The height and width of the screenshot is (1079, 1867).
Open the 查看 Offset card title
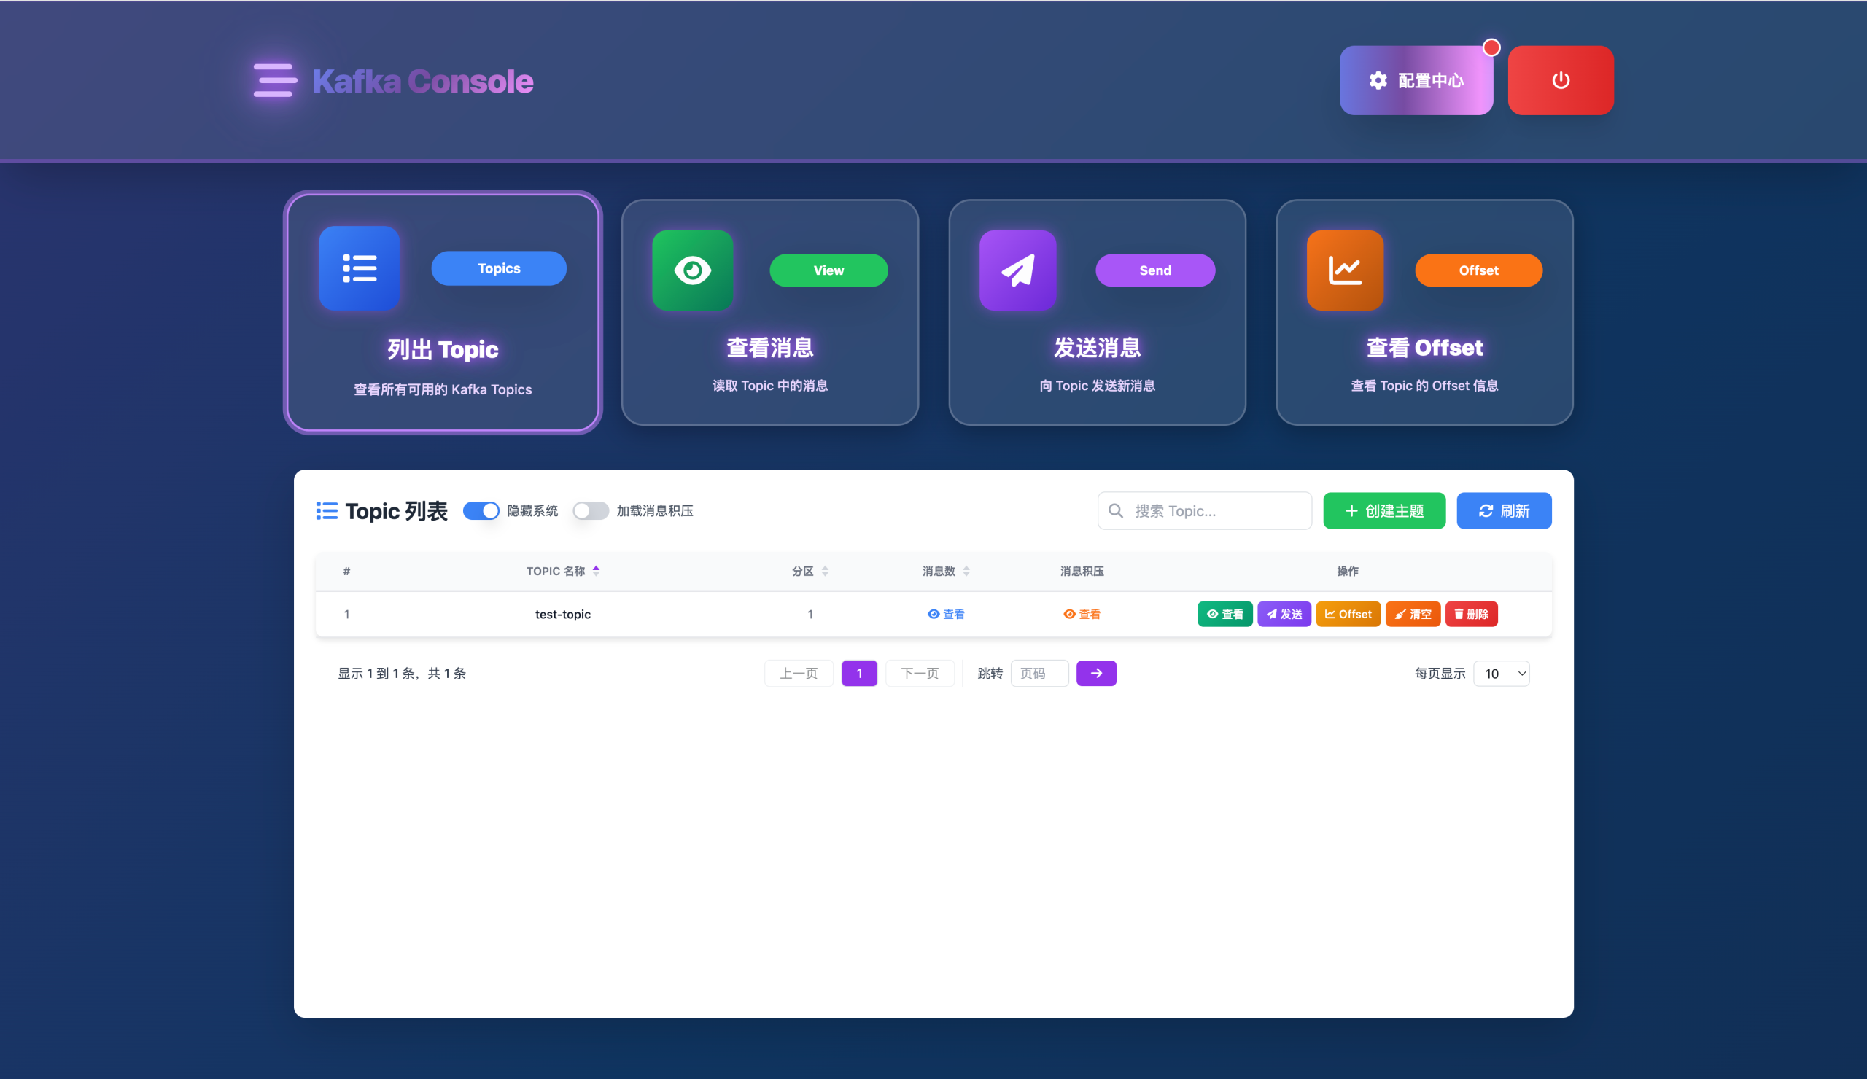(x=1425, y=347)
